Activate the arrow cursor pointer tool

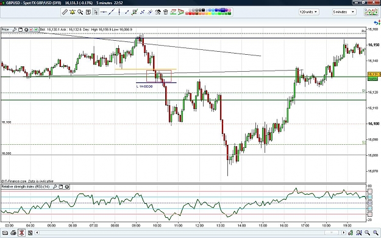click(96, 12)
